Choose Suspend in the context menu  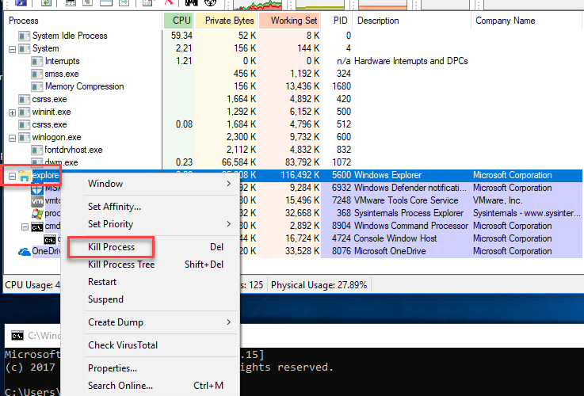[x=105, y=299]
